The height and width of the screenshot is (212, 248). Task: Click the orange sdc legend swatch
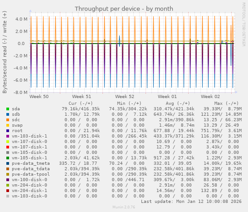8,120
